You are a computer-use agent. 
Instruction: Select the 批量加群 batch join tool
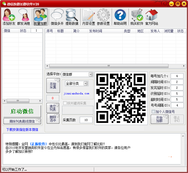click(x=41, y=17)
